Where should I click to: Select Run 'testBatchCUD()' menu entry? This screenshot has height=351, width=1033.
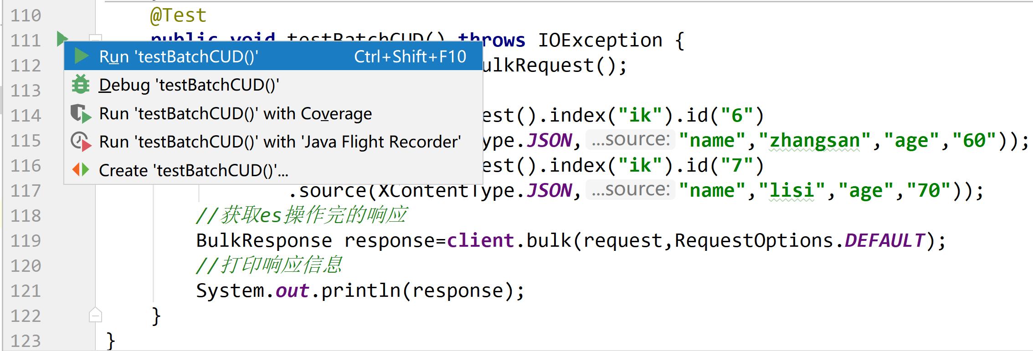pos(273,56)
